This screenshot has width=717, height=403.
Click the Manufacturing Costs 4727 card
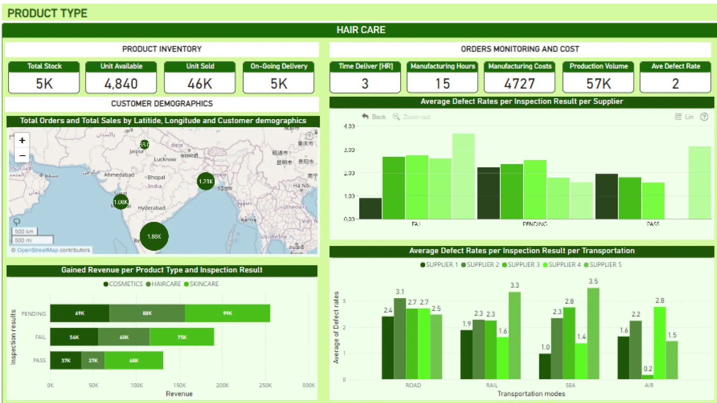click(x=520, y=77)
